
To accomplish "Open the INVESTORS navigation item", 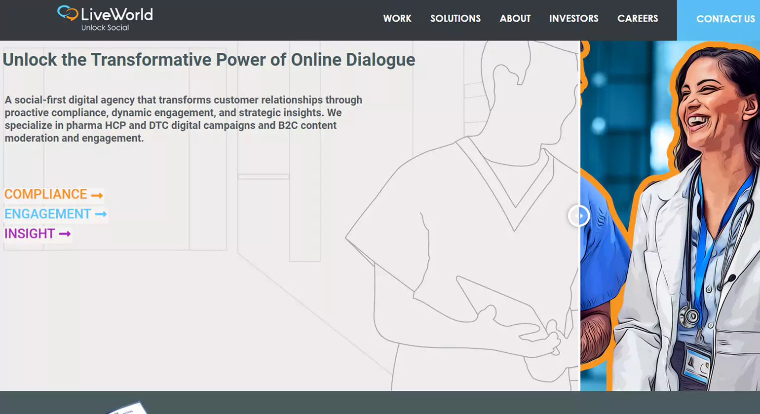I will [573, 19].
